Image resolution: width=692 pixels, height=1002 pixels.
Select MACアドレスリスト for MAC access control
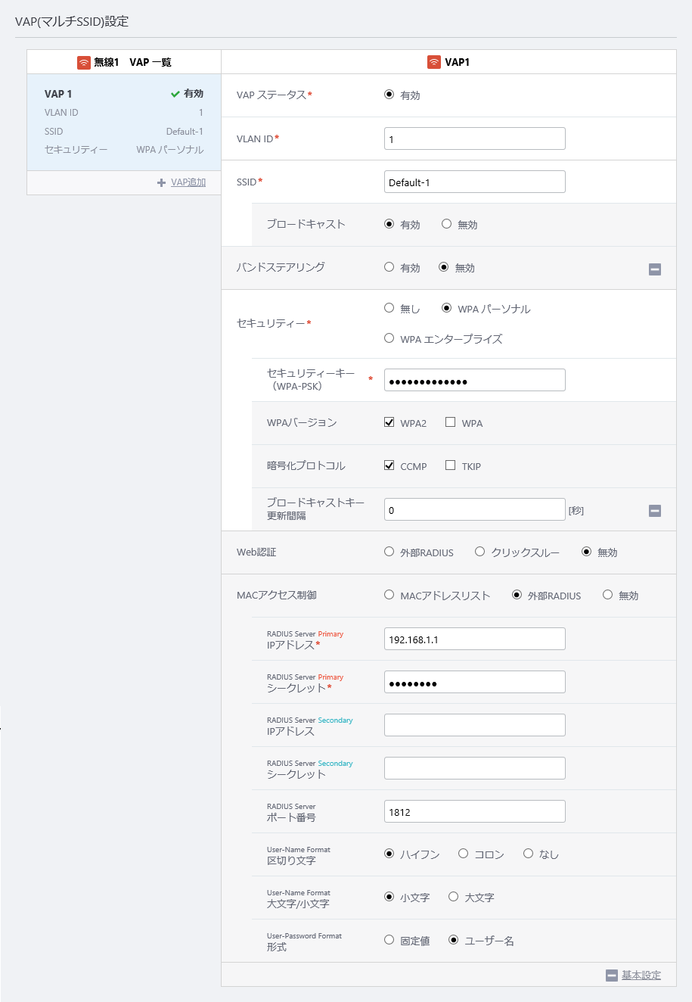click(x=389, y=595)
